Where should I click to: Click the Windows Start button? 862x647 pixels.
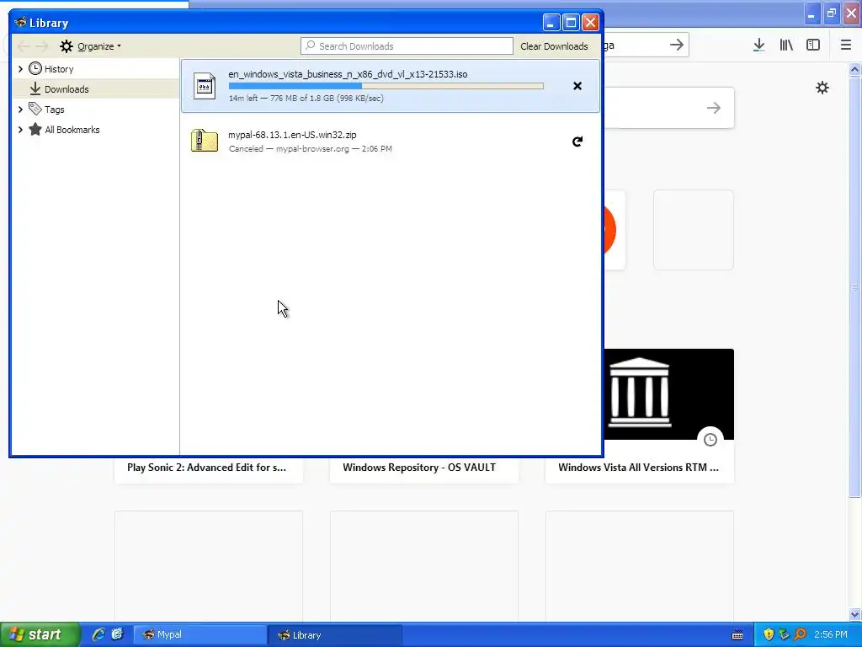40,634
